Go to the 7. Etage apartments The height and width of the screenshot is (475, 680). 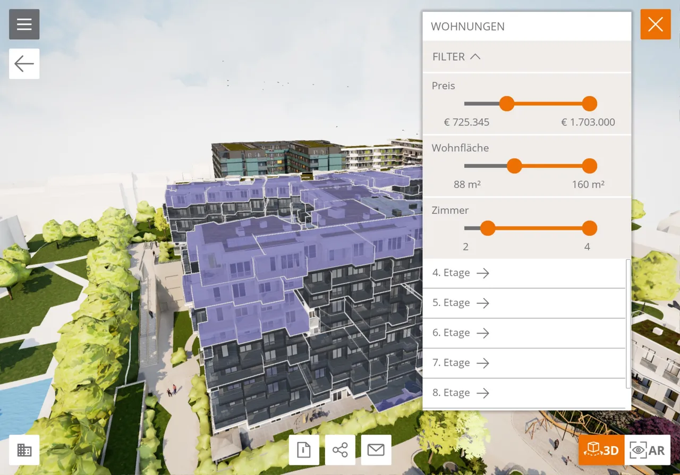(x=460, y=363)
